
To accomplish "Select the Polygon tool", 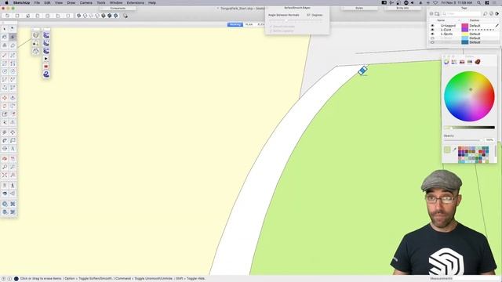I will (x=13, y=71).
